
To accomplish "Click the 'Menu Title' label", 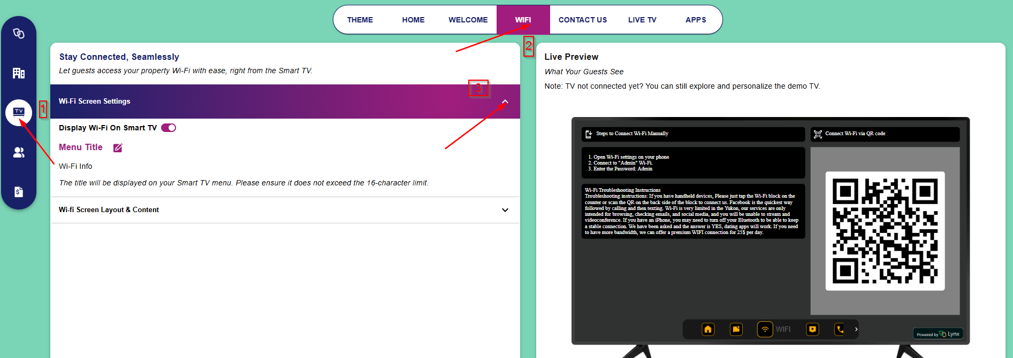I will pos(81,147).
